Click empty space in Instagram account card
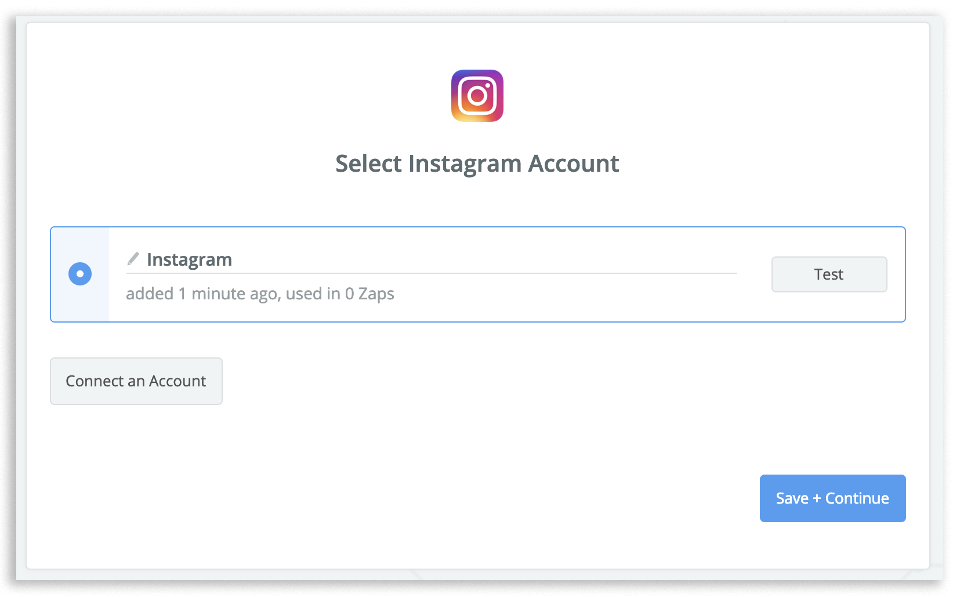960x597 pixels. [x=580, y=299]
